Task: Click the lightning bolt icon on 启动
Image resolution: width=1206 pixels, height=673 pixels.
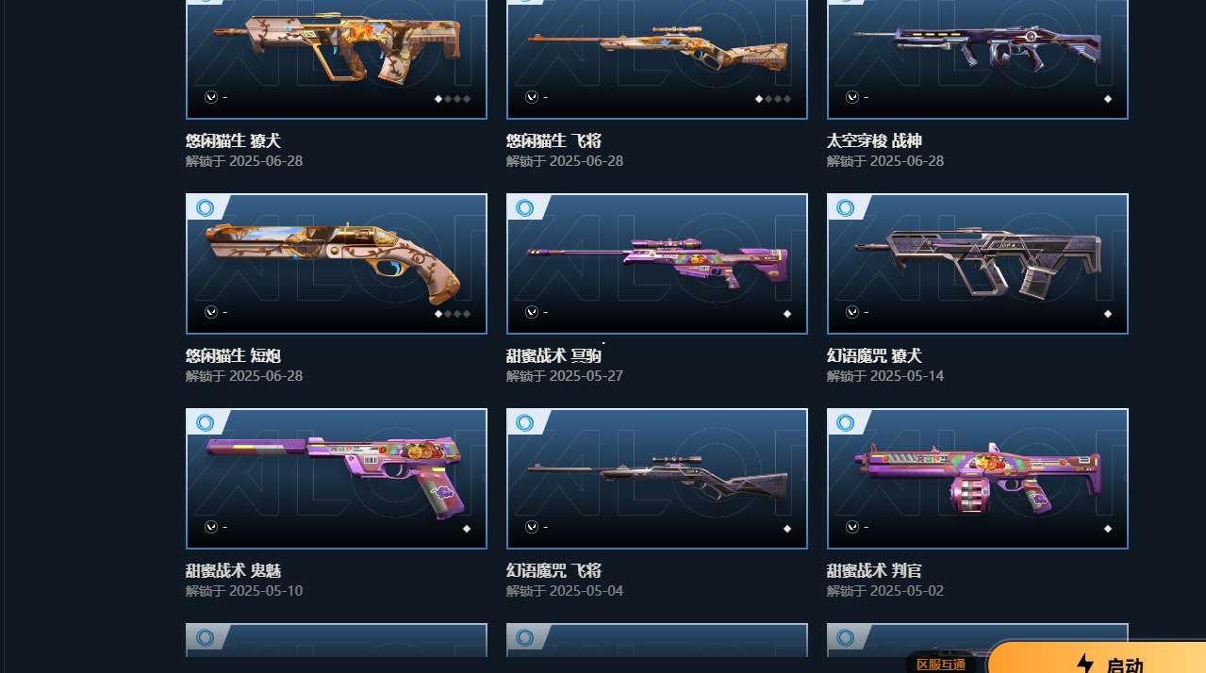Action: [1084, 664]
